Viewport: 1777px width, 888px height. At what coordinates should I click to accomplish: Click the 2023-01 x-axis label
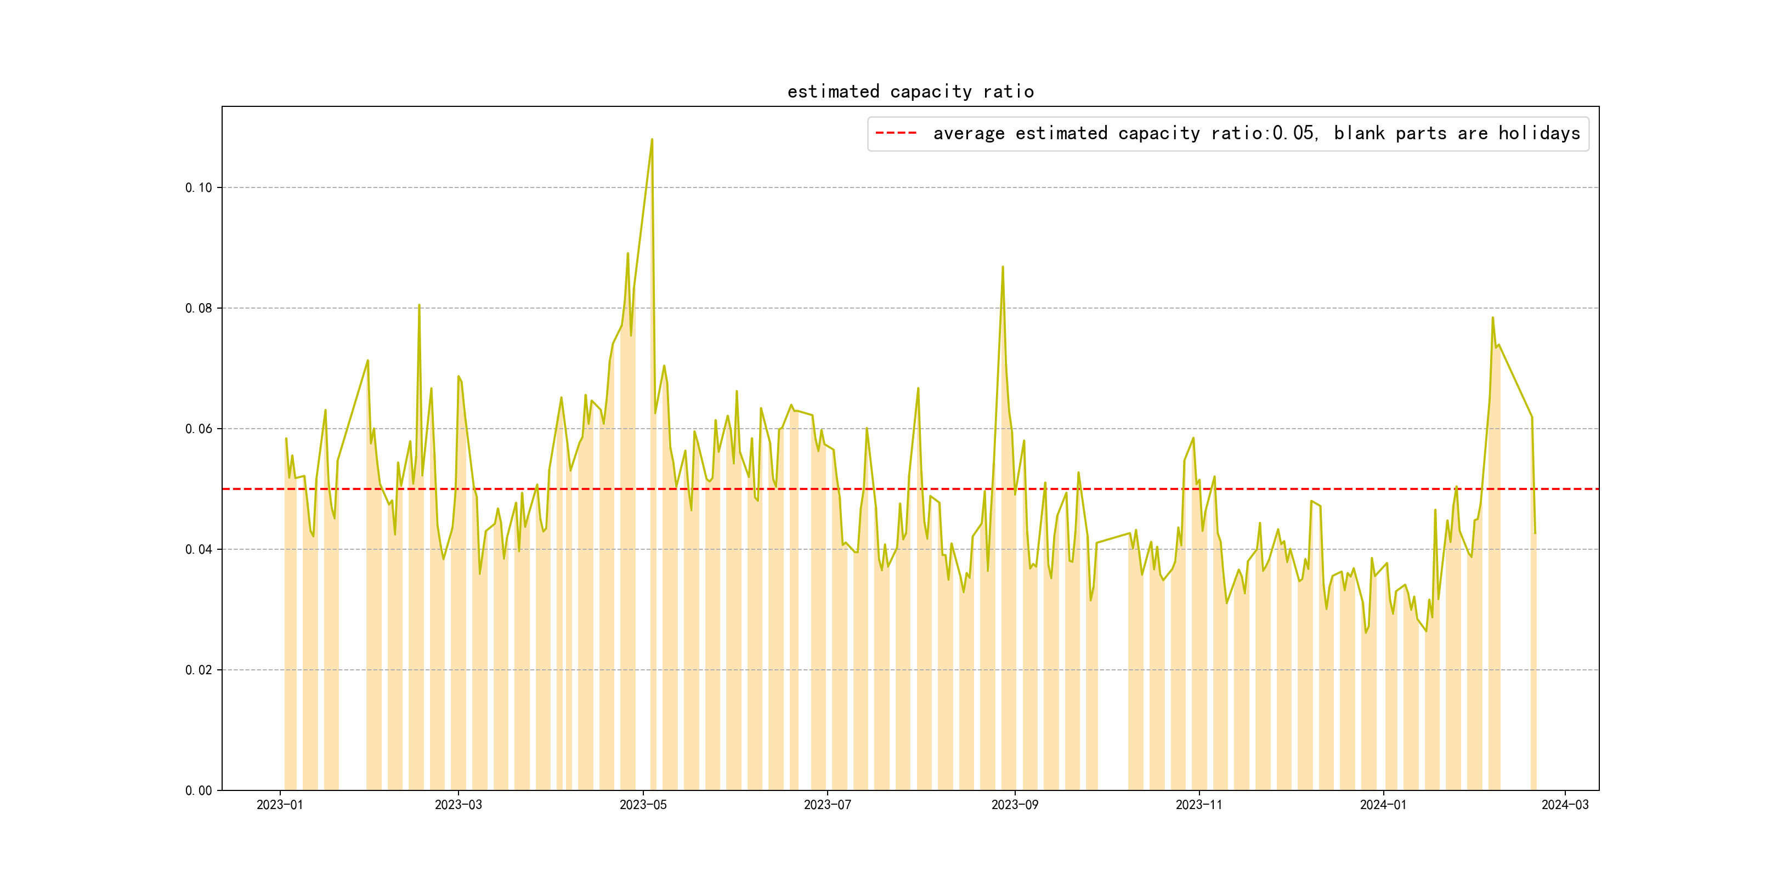[x=279, y=805]
